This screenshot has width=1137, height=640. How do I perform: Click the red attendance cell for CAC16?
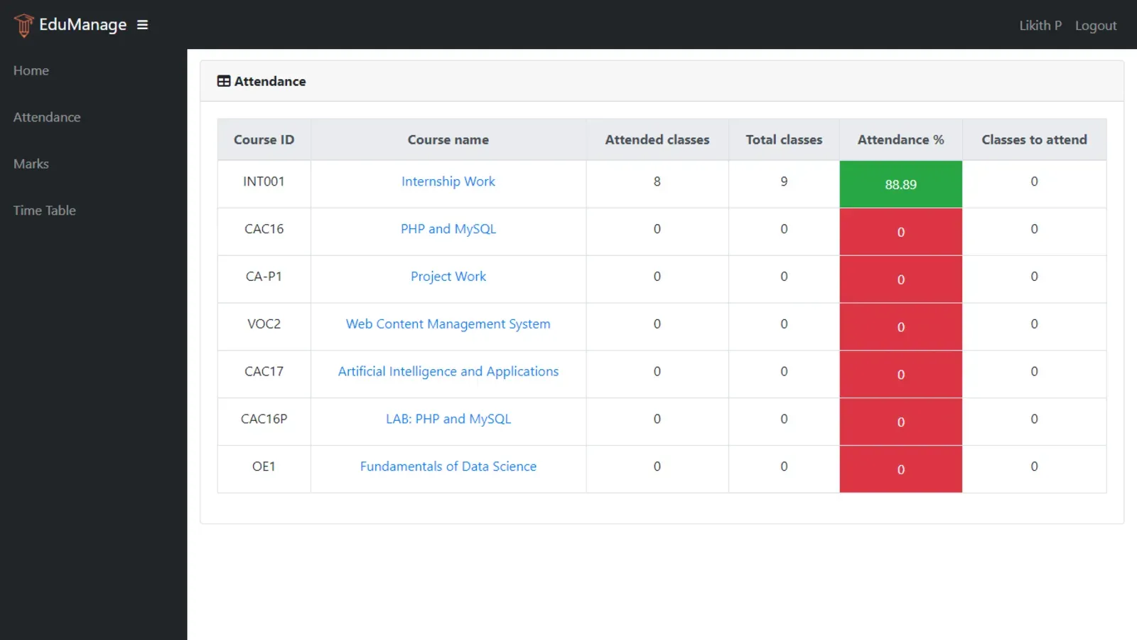coord(900,232)
